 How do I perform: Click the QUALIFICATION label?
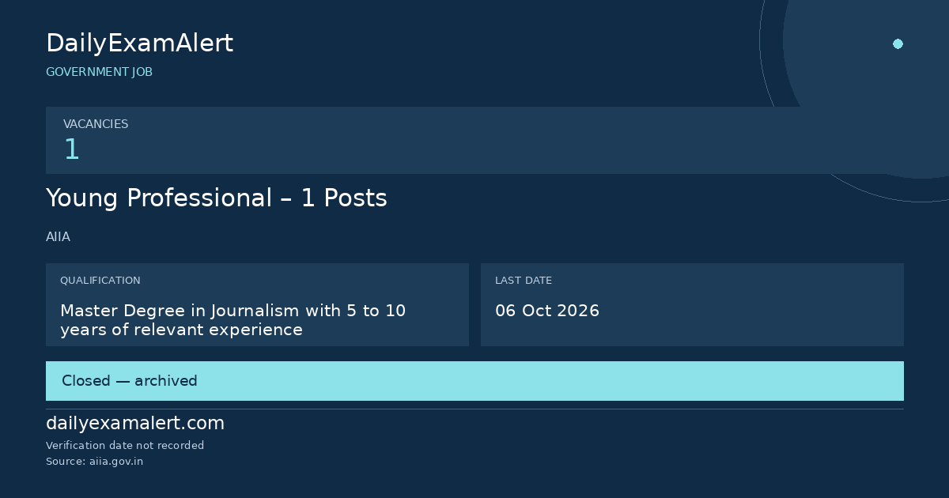100,281
